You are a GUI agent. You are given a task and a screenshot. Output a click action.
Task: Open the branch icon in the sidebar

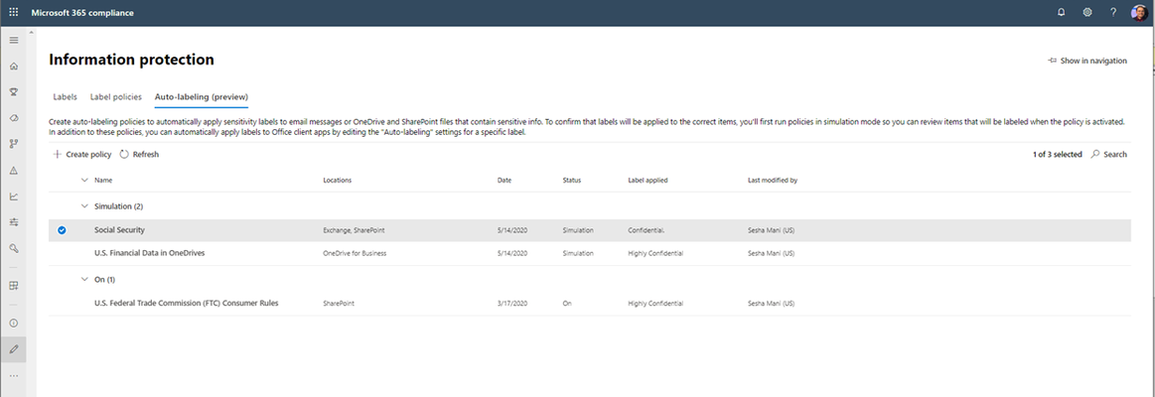13,144
